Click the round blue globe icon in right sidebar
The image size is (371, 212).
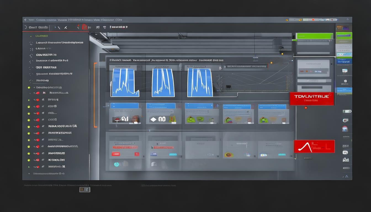345,129
